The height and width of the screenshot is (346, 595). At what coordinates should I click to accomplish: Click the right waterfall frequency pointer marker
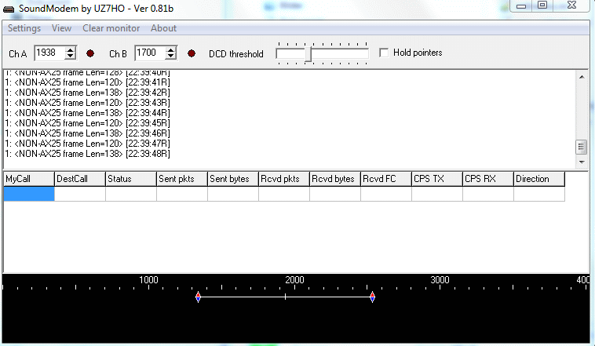coord(372,297)
